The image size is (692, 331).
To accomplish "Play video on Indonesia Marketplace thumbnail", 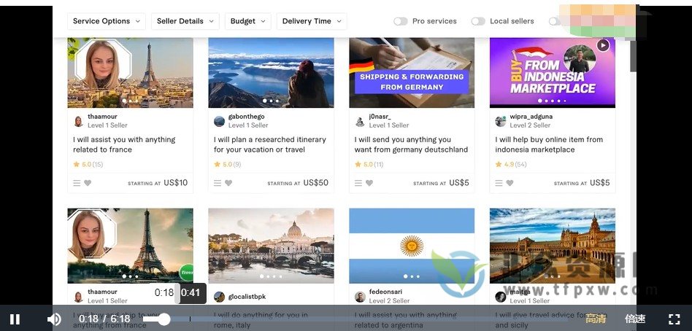I will pos(602,45).
